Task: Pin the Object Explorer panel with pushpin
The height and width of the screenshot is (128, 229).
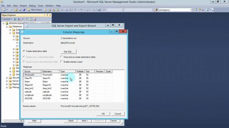Action: (47, 15)
